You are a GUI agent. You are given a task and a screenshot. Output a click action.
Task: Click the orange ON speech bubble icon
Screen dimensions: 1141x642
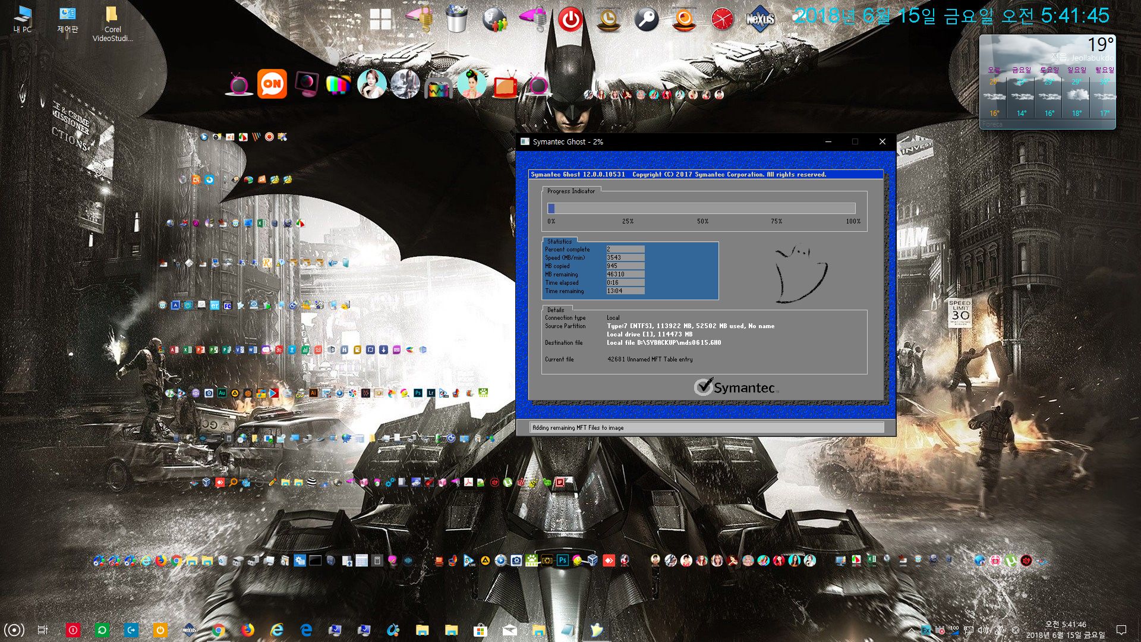coord(272,84)
